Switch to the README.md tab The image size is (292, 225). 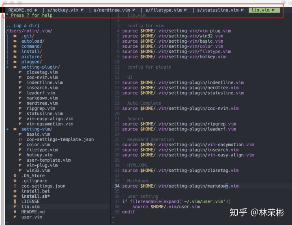coord(23,10)
